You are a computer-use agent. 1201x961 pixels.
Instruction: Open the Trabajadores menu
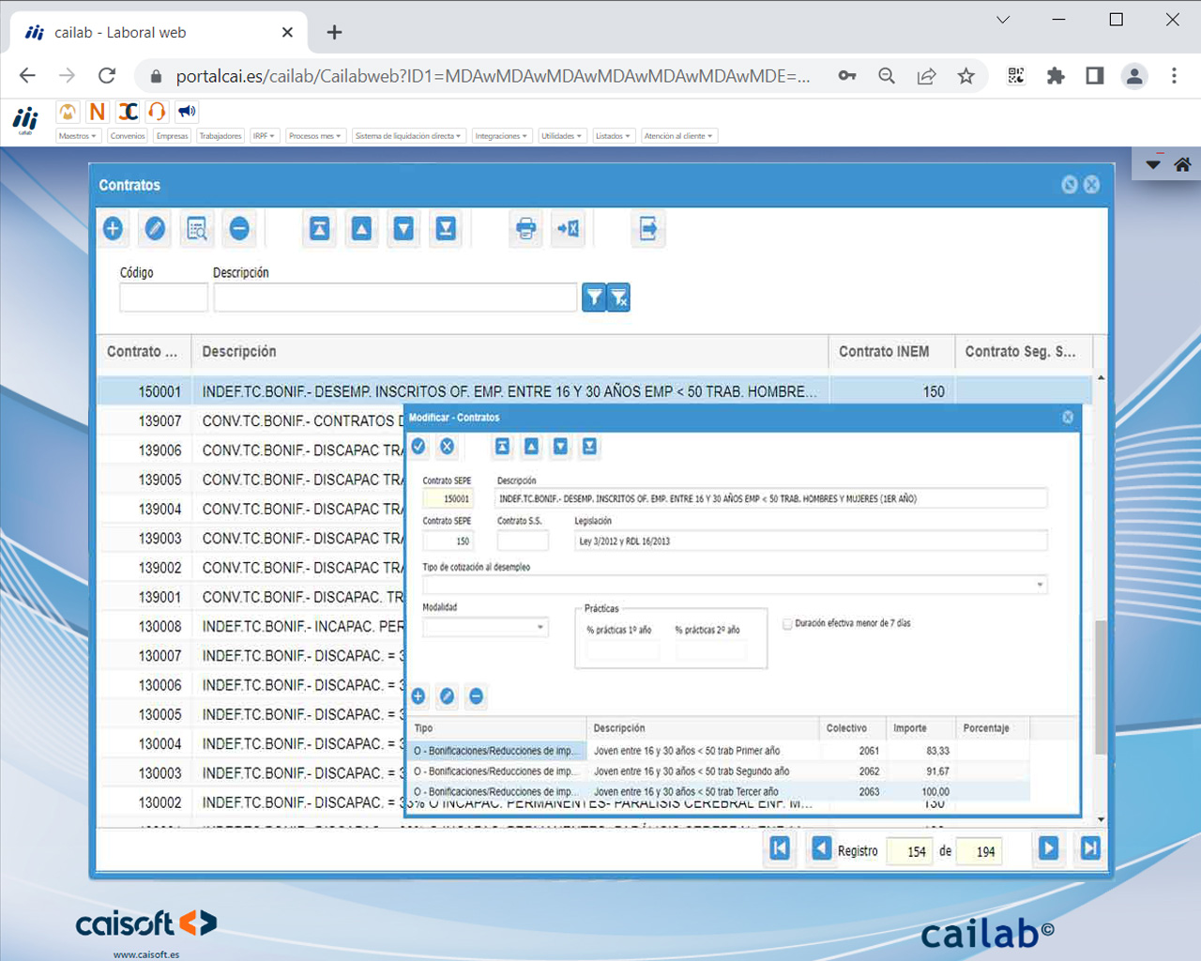tap(220, 135)
